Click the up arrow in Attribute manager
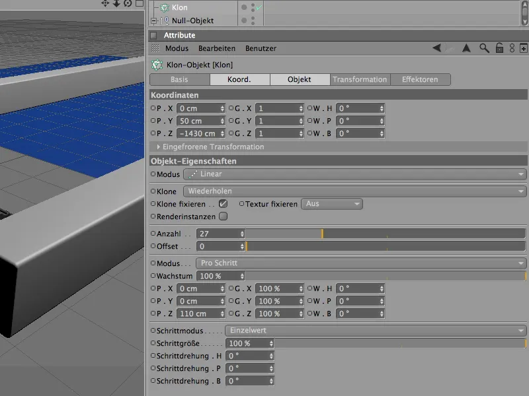The width and height of the screenshot is (529, 396). pyautogui.click(x=466, y=48)
